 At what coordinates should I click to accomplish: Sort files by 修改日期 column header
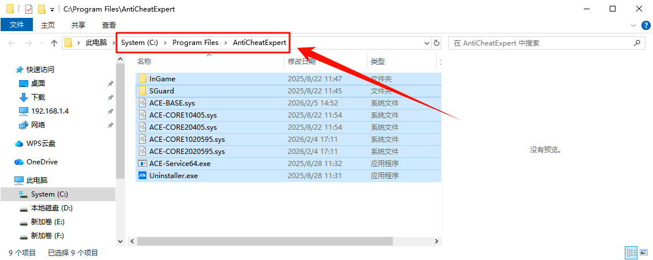pos(302,61)
